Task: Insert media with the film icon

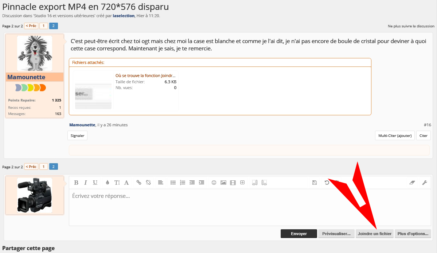Action: point(233,183)
